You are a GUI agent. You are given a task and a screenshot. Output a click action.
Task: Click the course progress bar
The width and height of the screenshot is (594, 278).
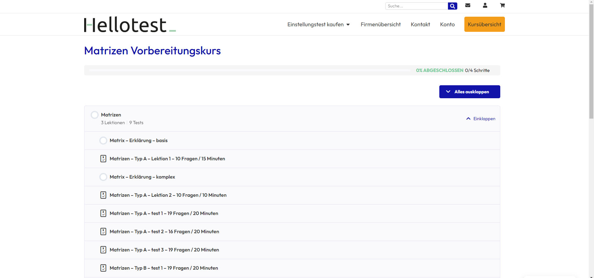(250, 70)
